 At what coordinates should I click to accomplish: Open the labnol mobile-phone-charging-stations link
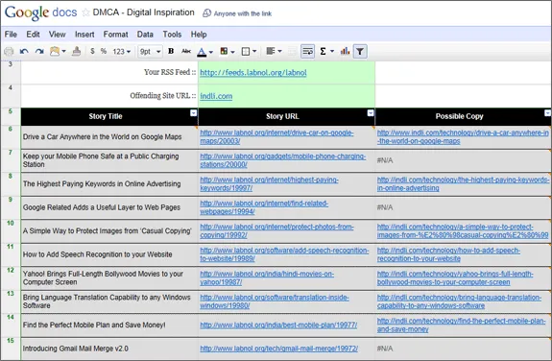click(283, 160)
